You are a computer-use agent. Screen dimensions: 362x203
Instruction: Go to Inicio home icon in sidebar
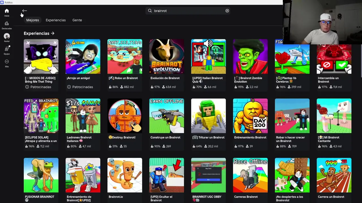(7, 11)
